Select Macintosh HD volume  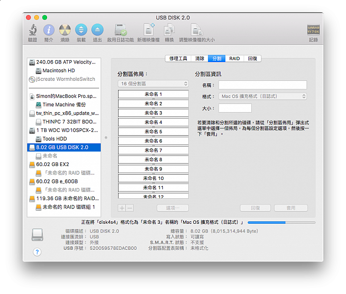coord(64,70)
